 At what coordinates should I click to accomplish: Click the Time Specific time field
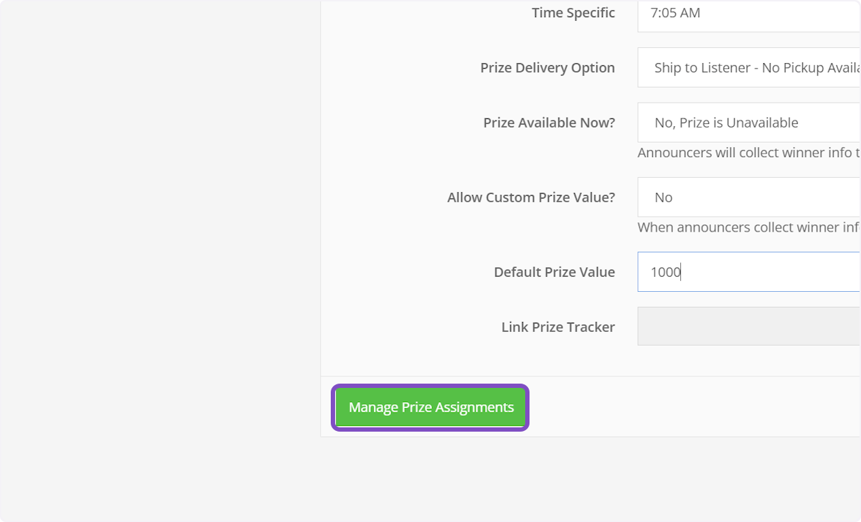click(746, 13)
